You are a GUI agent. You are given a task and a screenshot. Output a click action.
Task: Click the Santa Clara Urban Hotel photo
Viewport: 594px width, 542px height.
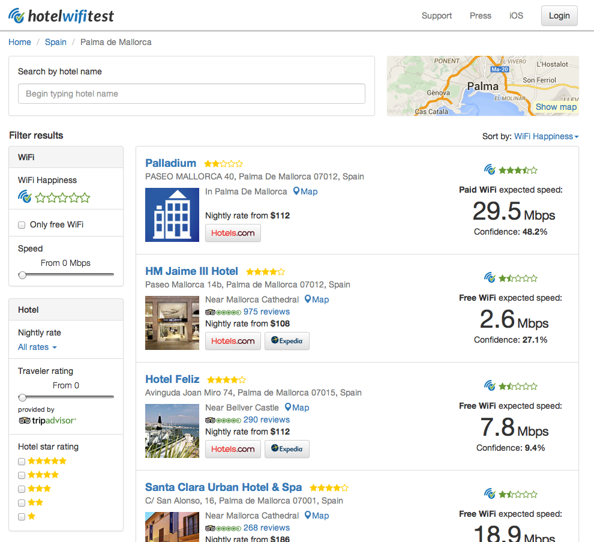tap(172, 527)
